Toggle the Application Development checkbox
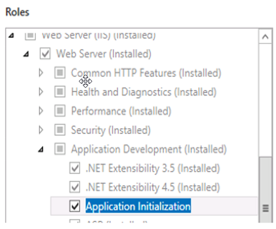Viewport: 276px width, 229px height. pyautogui.click(x=60, y=149)
